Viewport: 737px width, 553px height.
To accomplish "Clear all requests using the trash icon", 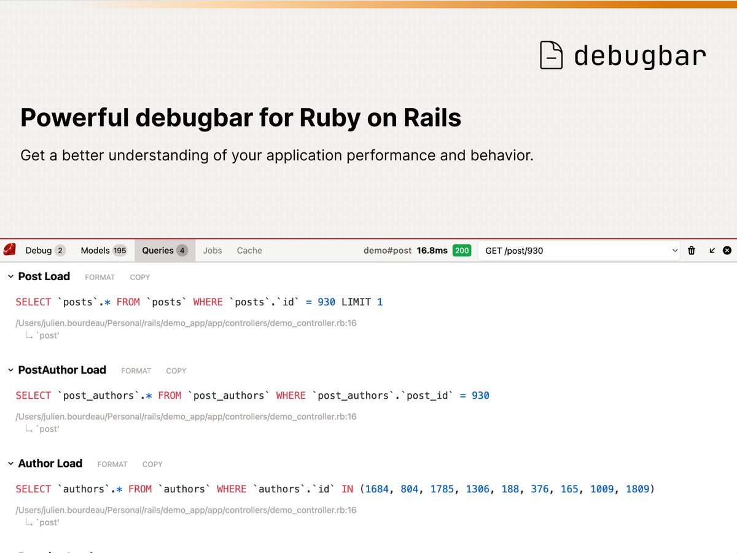I will pos(692,250).
